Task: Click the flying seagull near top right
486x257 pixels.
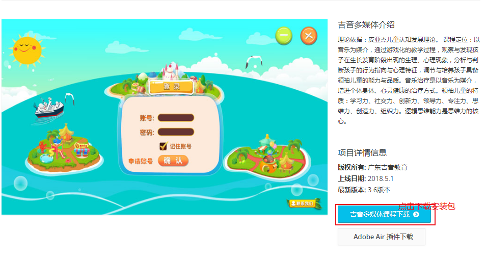Action: [x=254, y=62]
